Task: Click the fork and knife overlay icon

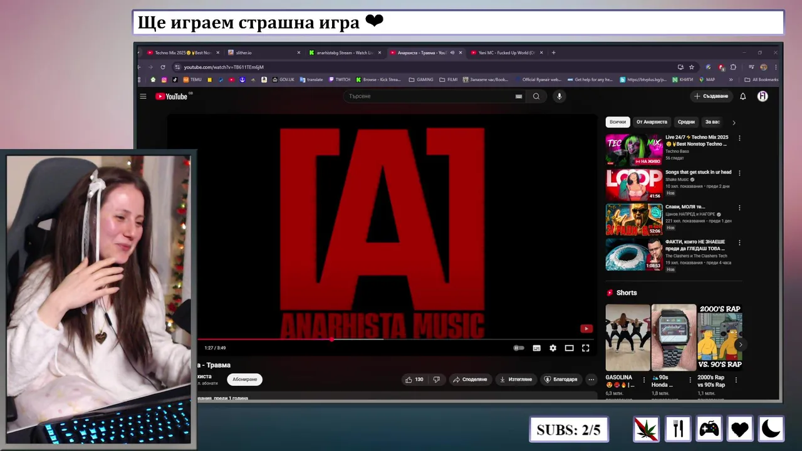Action: [x=677, y=429]
